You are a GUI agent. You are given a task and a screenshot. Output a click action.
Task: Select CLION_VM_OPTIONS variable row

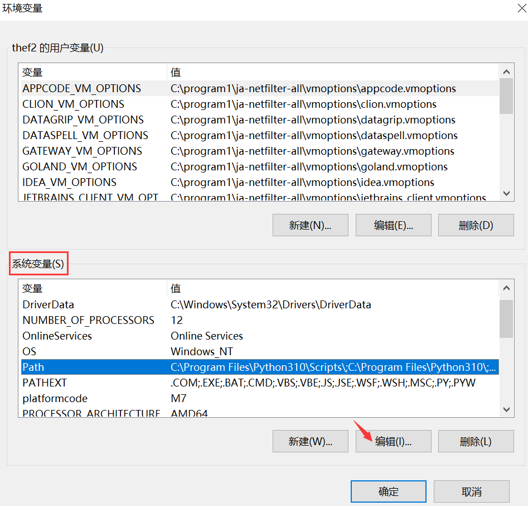coord(260,104)
